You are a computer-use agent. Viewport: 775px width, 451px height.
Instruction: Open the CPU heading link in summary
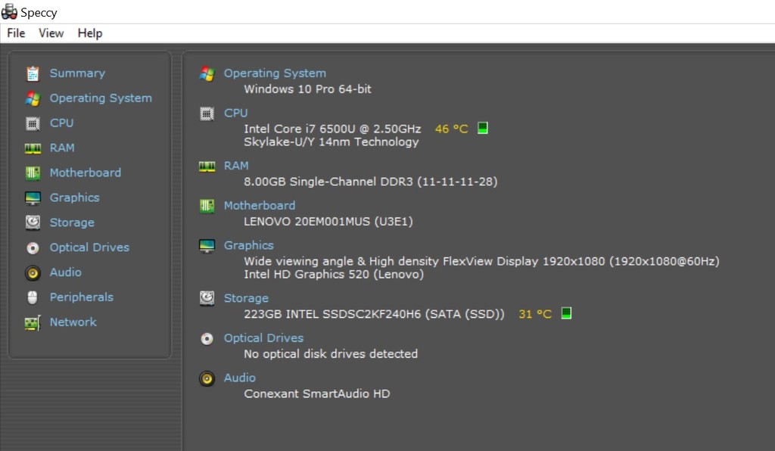[x=235, y=113]
